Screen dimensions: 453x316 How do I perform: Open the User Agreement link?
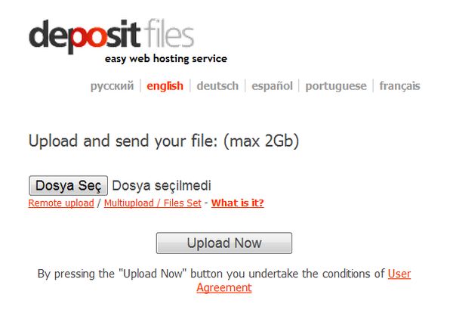[x=224, y=287]
